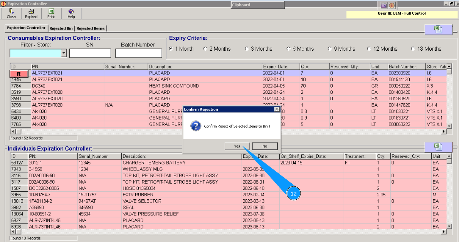This screenshot has height=242, width=459.
Task: Click the Batch Number input field
Action: click(138, 53)
